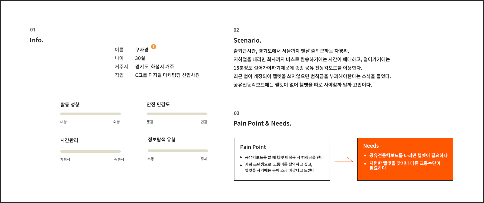Select the age value 30살
484x203 pixels.
[x=140, y=58]
